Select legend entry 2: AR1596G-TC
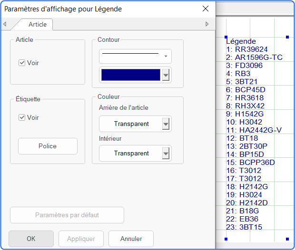 click(x=255, y=58)
